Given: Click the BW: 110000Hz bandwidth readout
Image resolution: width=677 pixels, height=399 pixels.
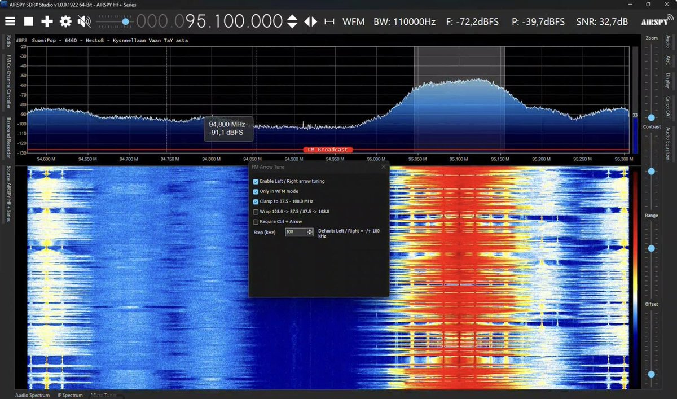Looking at the screenshot, I should coord(405,22).
